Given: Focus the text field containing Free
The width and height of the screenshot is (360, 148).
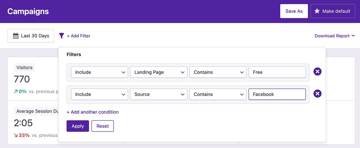Looking at the screenshot, I should [277, 72].
